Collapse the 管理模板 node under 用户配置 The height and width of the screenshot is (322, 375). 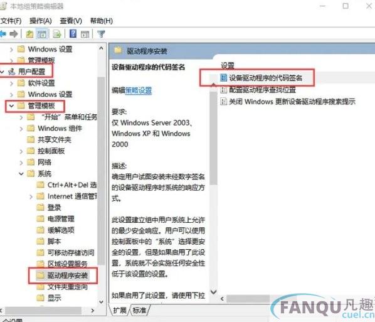coord(11,105)
